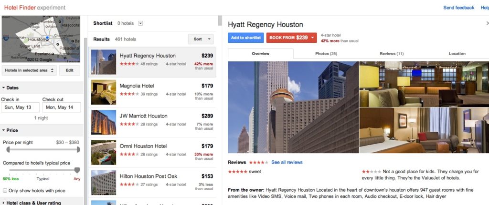
Task: Select Hyatt Regency Houston result thumbnail
Action: pos(104,62)
